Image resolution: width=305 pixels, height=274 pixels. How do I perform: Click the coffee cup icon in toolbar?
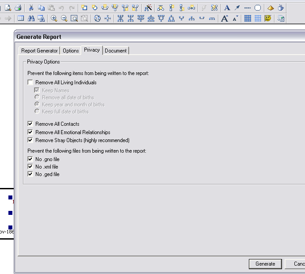point(280,8)
